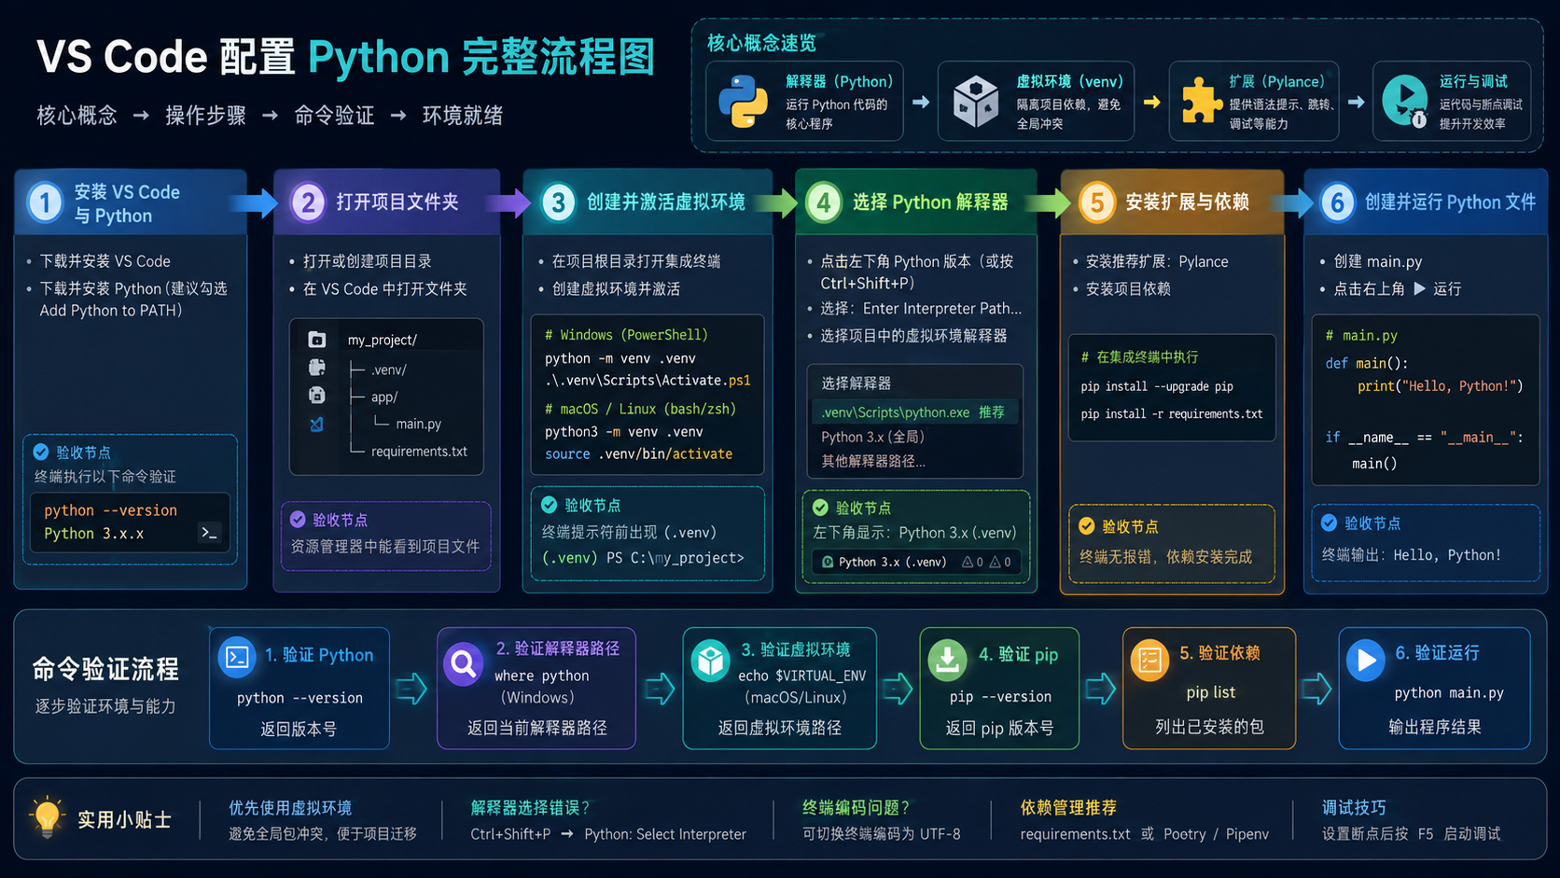The image size is (1560, 878).
Task: Click the check icon above 终端提示符前出现 (.venv)
Action: click(x=550, y=505)
